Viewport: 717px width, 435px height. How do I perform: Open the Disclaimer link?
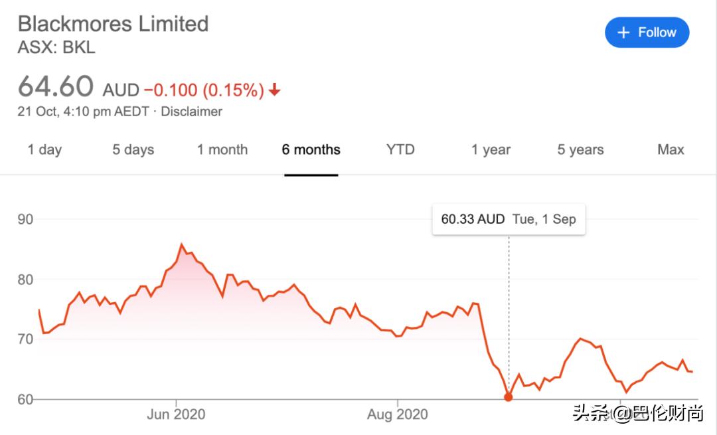click(191, 112)
